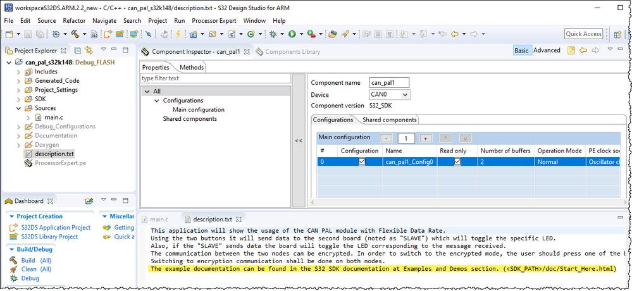Select ProcessorExpert.pe in Project Explorer
Screen dimensions: 632x291
[60, 163]
